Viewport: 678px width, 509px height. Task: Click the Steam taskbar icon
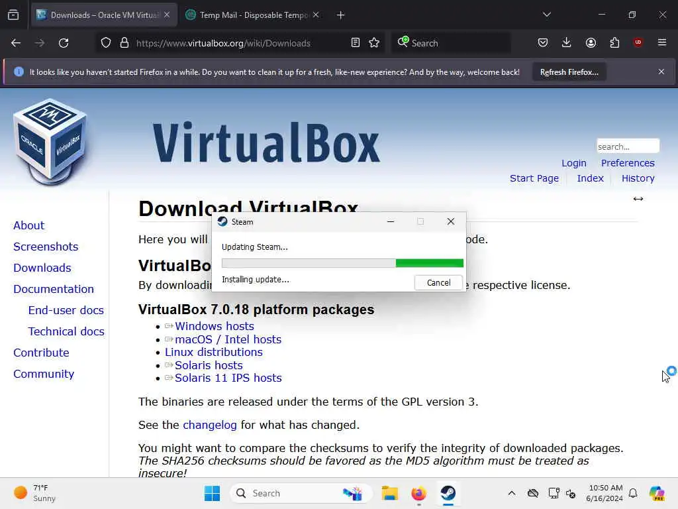[x=448, y=493]
